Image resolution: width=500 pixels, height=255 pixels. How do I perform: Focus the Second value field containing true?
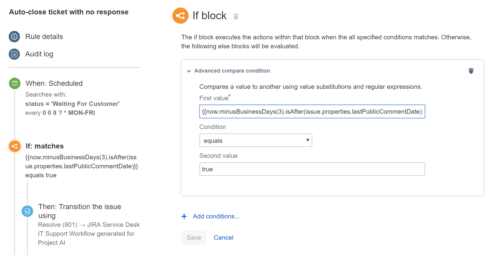coord(312,169)
